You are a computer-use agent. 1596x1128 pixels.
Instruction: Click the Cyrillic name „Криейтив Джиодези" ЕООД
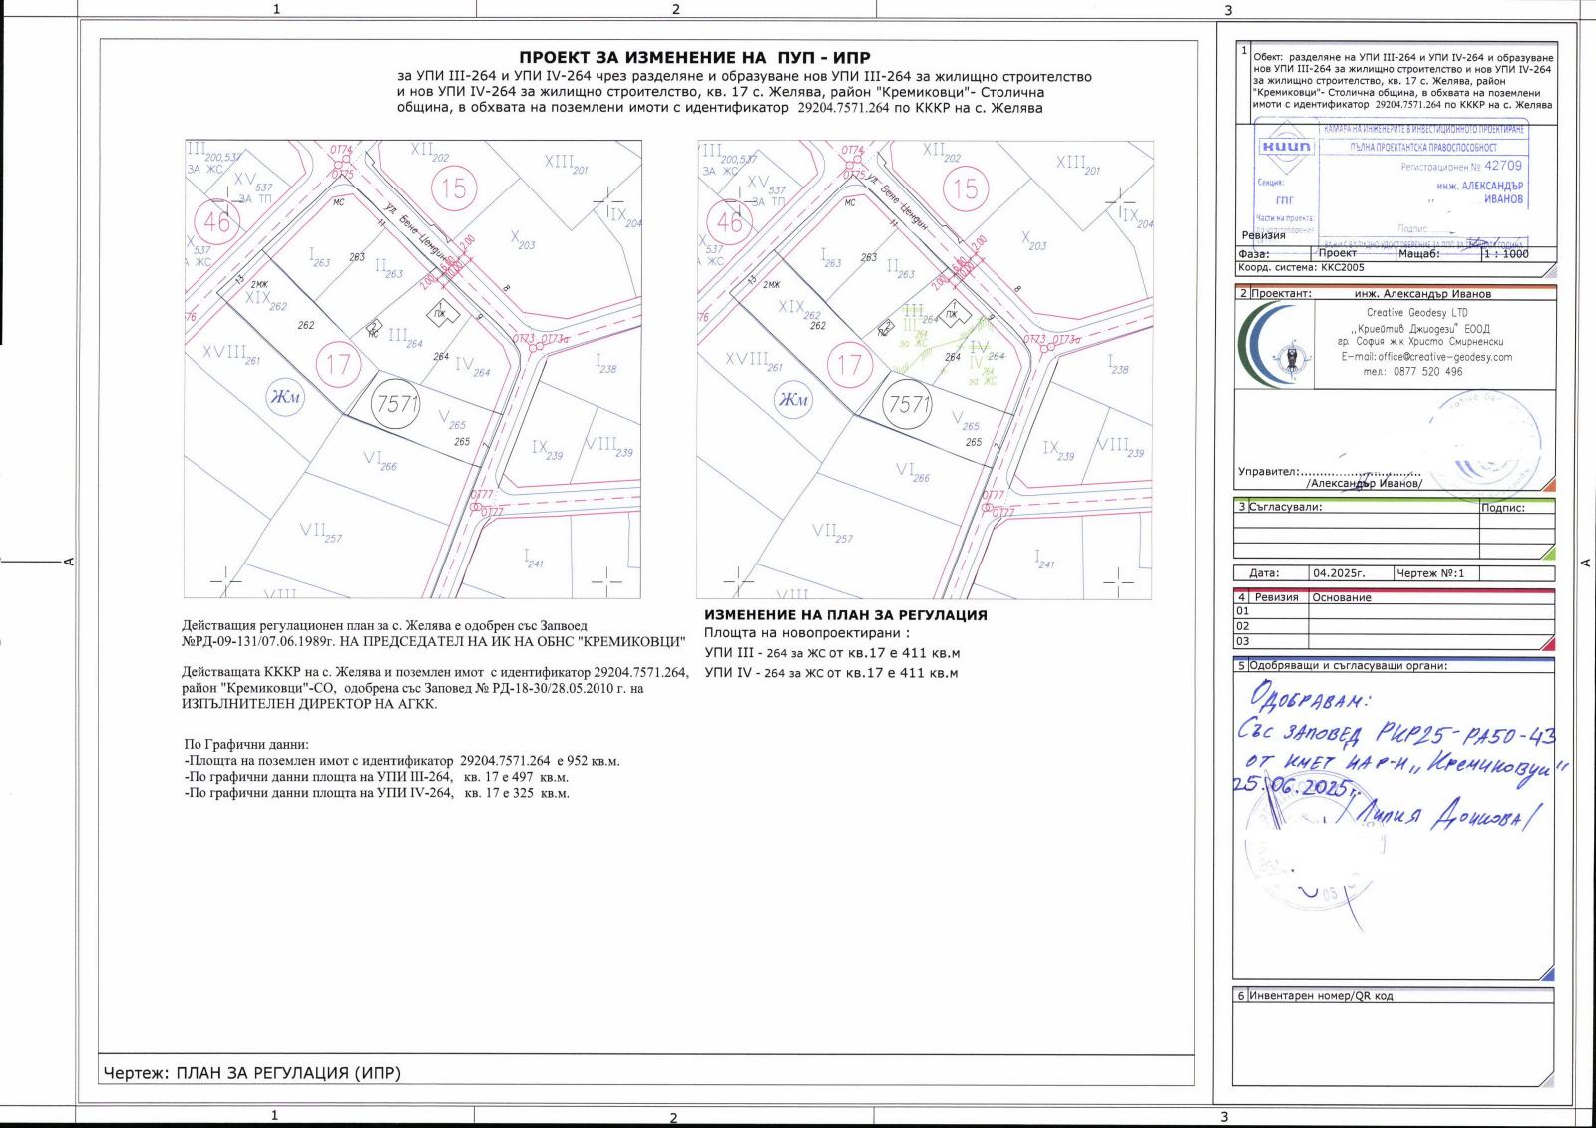(1420, 328)
